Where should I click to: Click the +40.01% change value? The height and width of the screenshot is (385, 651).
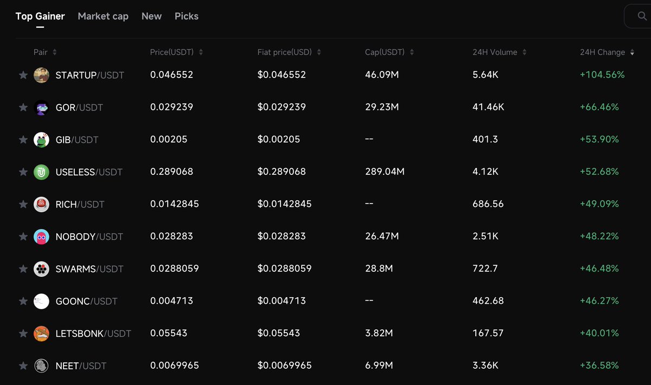point(599,333)
